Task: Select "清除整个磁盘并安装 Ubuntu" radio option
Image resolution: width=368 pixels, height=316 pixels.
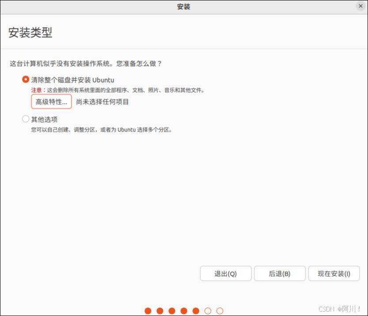Action: (26, 80)
